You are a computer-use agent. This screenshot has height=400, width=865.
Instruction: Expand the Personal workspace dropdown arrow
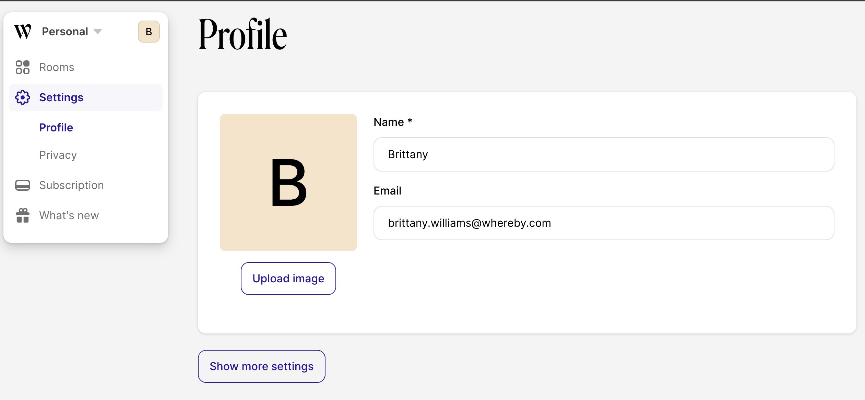click(98, 32)
